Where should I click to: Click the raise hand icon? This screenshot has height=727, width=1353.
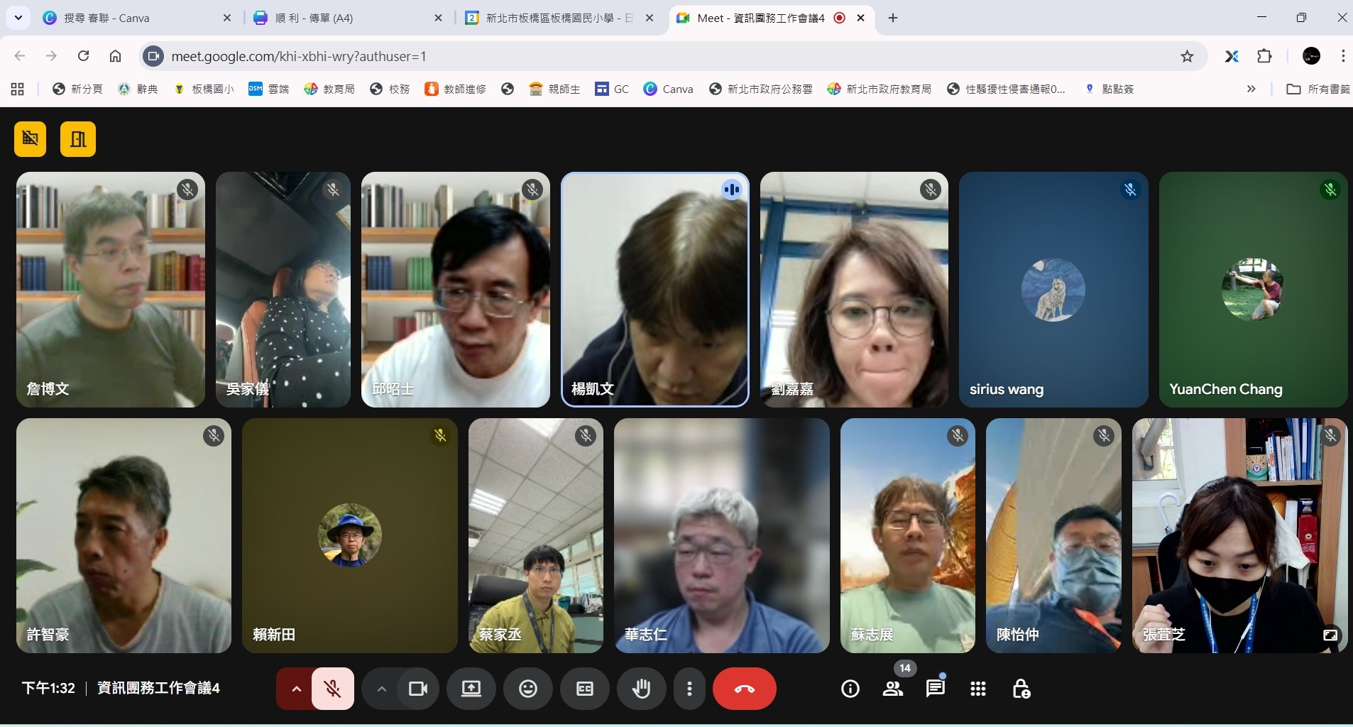pyautogui.click(x=641, y=689)
